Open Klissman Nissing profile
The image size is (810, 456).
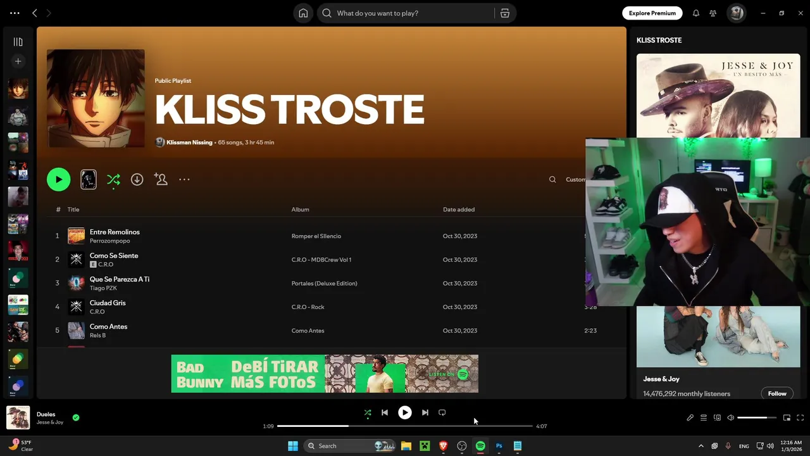tap(189, 142)
